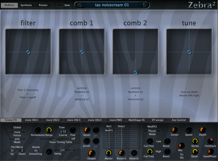Click the Send1 knob
The image size is (218, 161).
point(87,130)
